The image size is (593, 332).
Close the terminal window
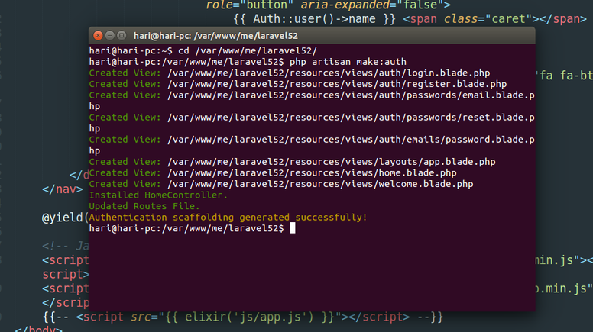[x=97, y=35]
